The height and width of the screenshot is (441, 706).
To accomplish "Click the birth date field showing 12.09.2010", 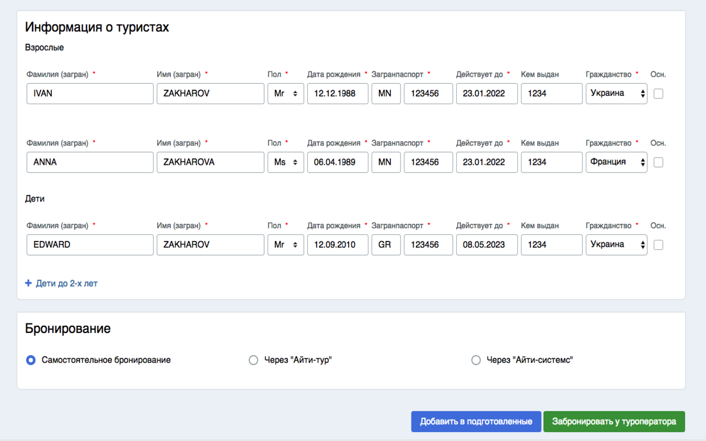I will point(338,245).
